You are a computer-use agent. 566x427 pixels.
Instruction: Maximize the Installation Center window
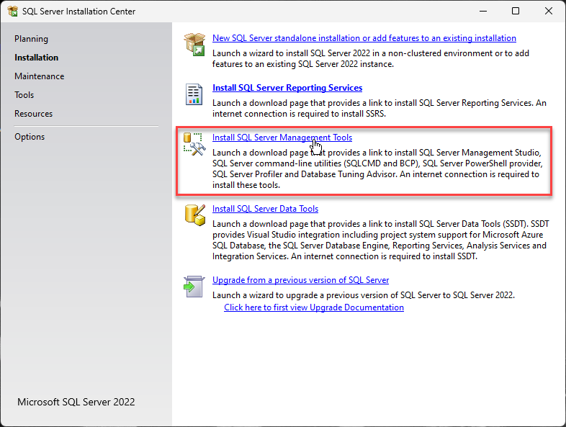click(516, 12)
